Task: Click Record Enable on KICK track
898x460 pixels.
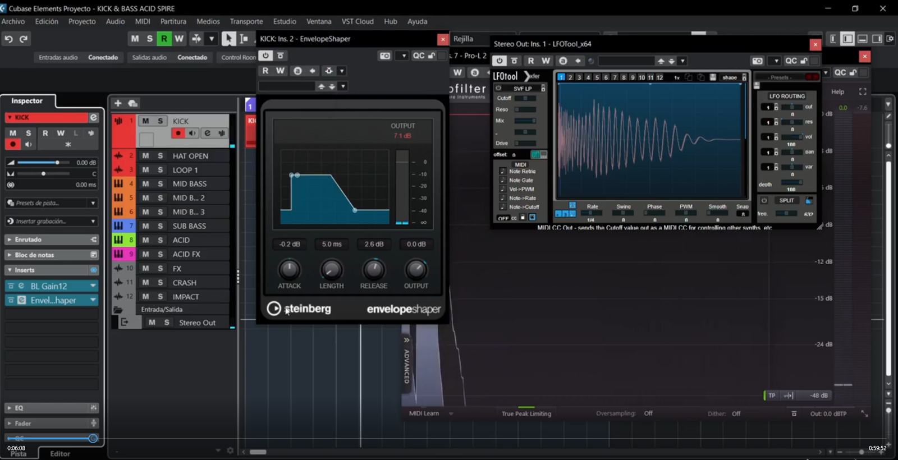Action: coord(178,133)
